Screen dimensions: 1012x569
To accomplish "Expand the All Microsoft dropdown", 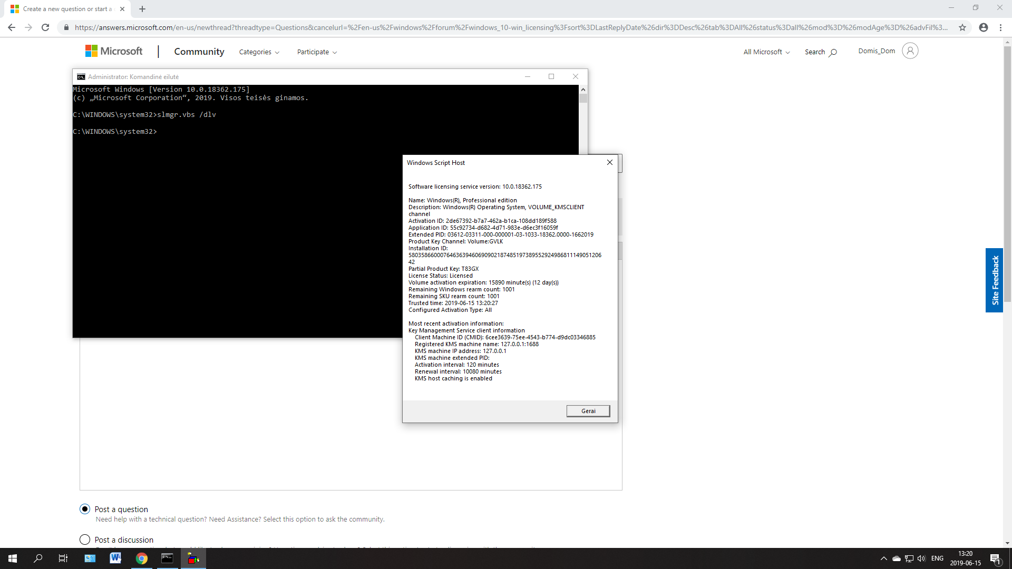I will [766, 52].
